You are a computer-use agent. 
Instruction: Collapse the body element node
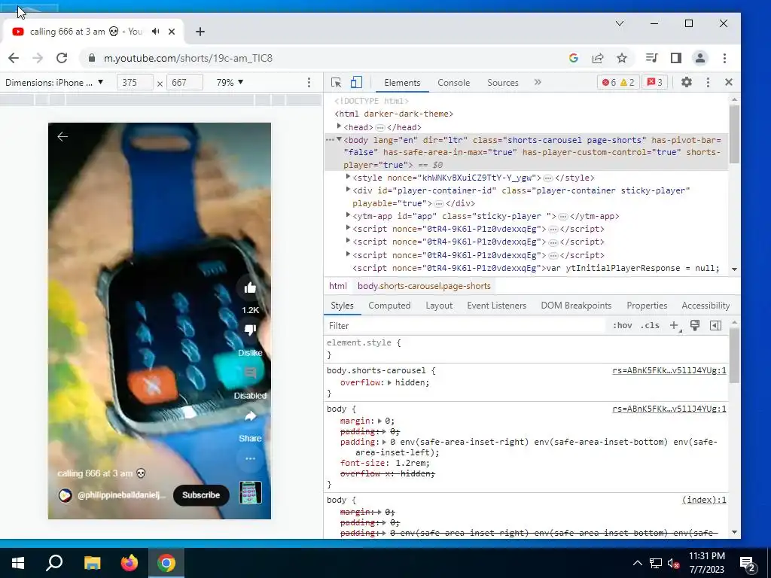[339, 139]
